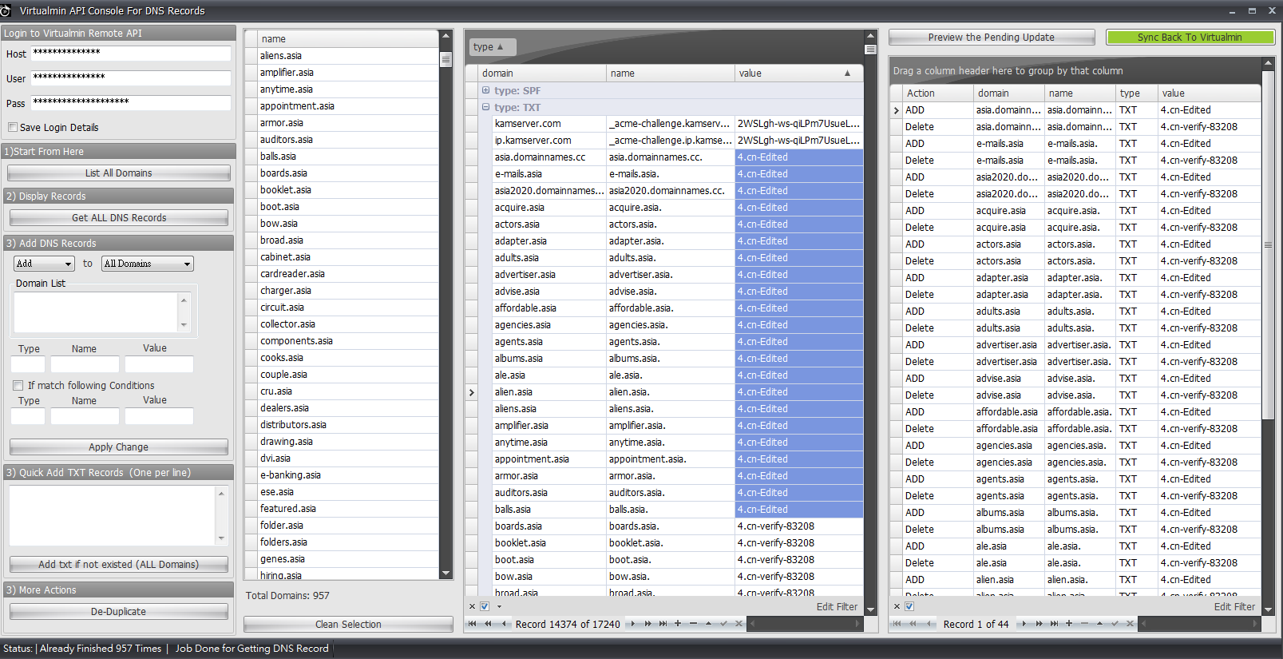The height and width of the screenshot is (659, 1283).
Task: Remove the filter with X in pending update grid
Action: tap(897, 606)
